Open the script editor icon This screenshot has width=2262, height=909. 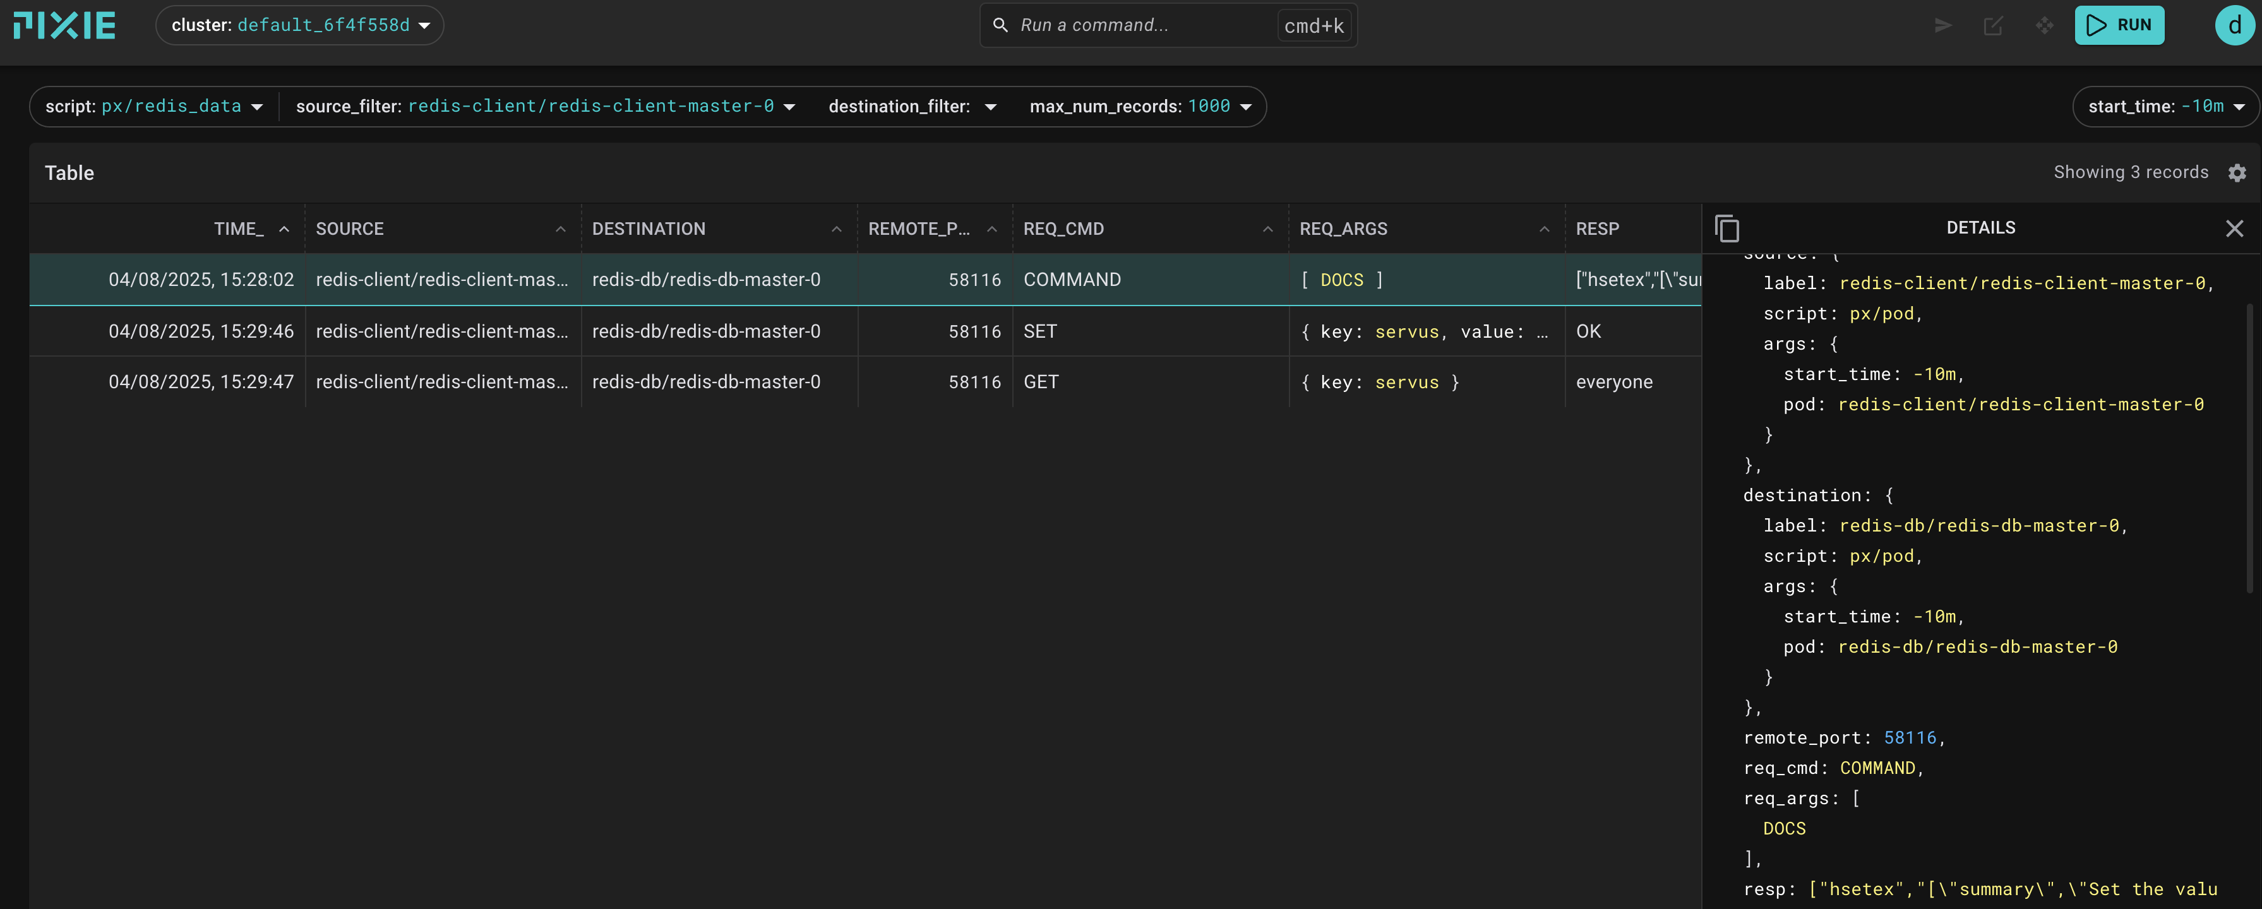(x=1993, y=25)
